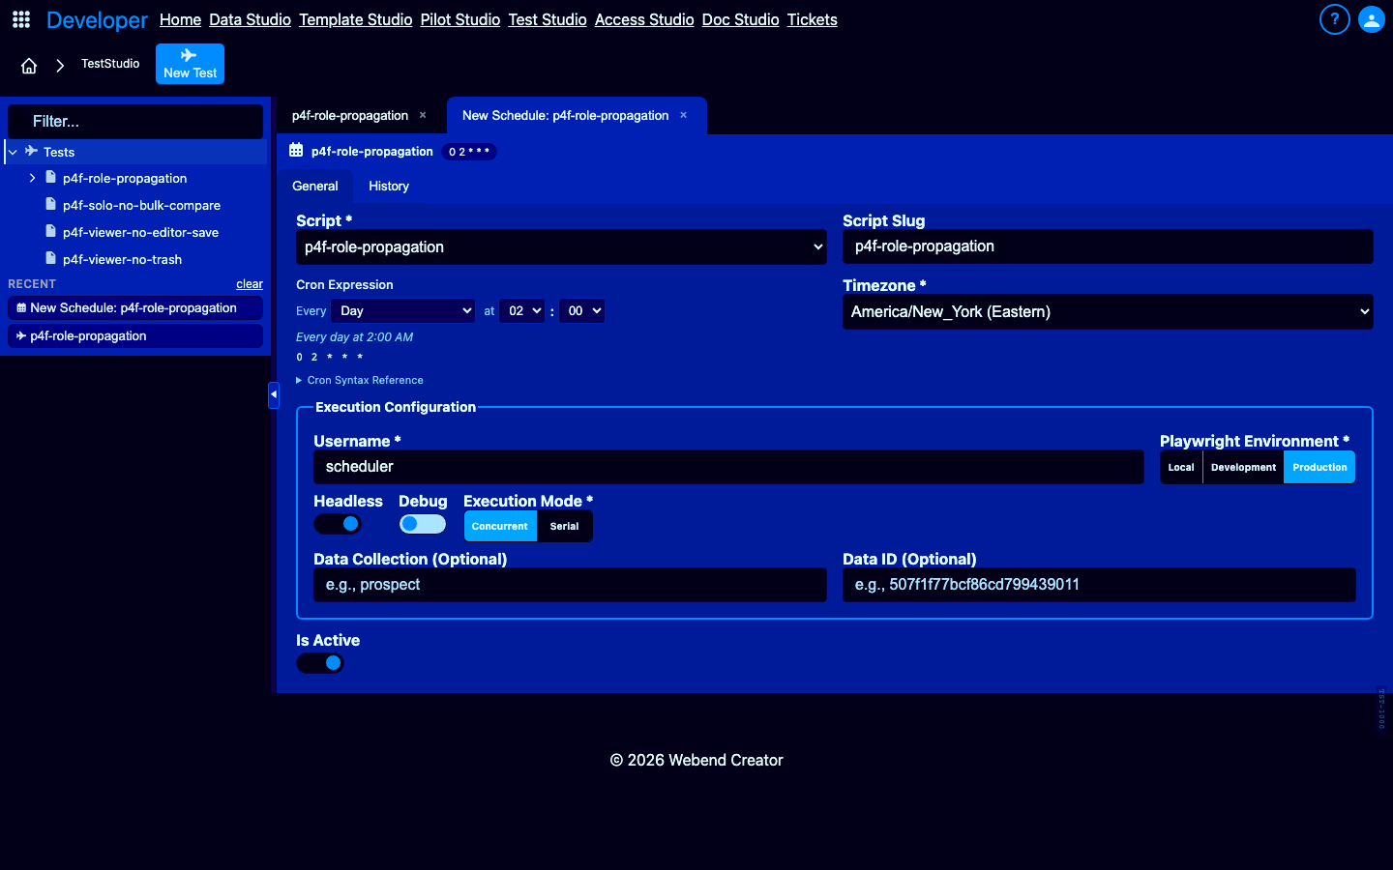
Task: Click the Script Slug input field
Action: (1108, 246)
